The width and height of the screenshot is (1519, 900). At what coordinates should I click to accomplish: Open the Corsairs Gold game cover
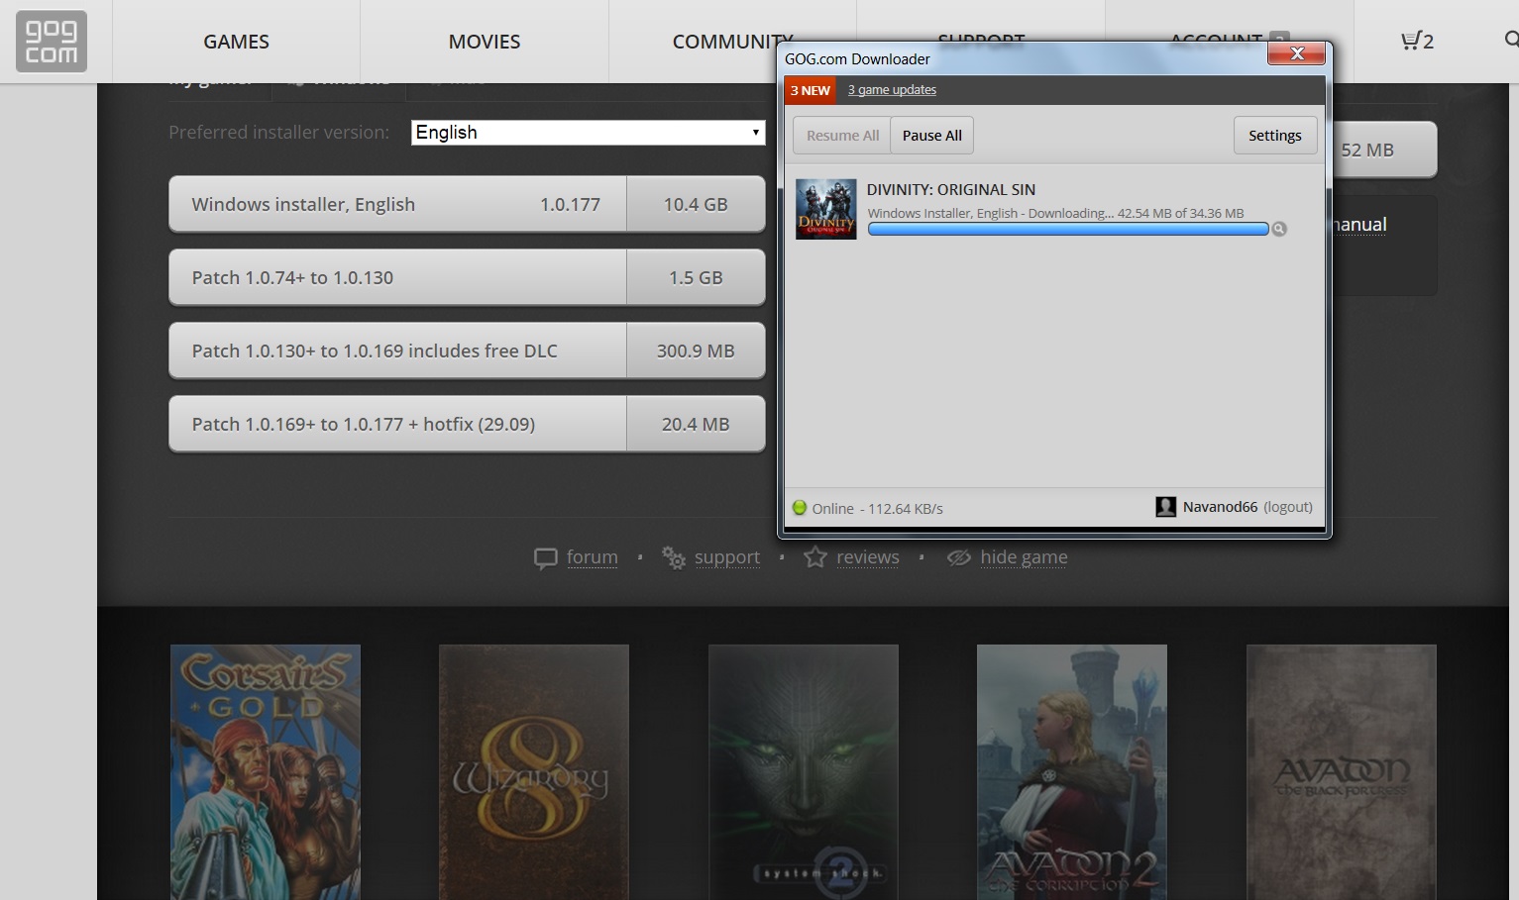coord(266,772)
